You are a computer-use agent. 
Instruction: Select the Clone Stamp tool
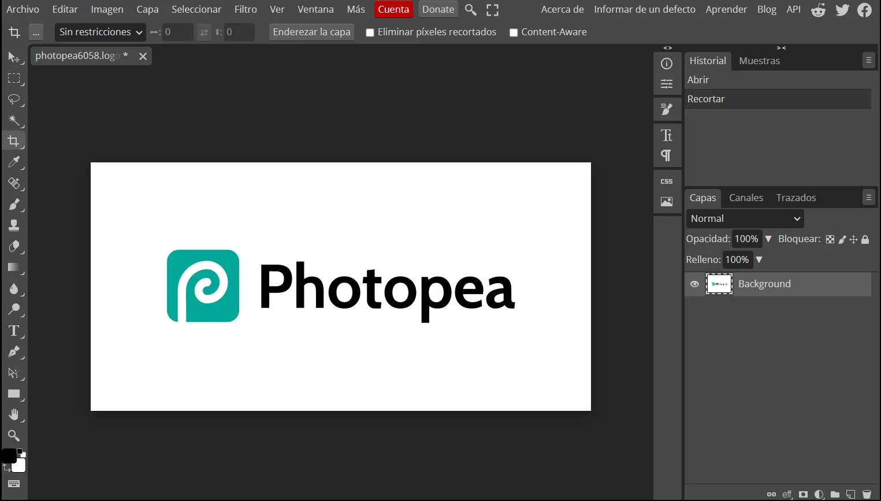pyautogui.click(x=14, y=225)
